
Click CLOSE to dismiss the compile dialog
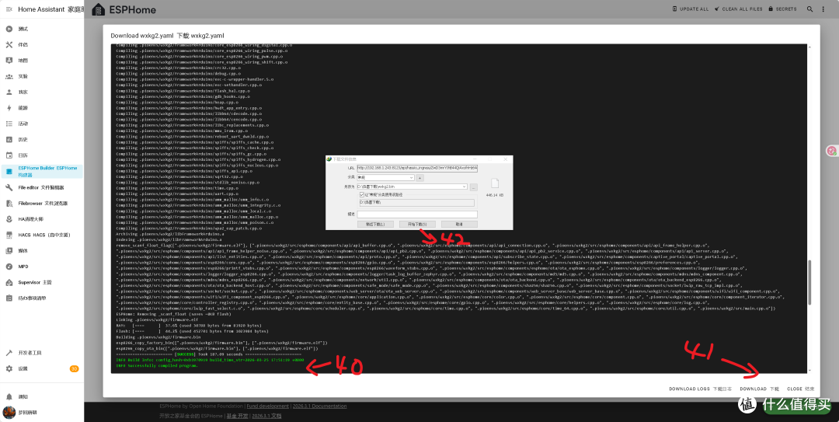(800, 389)
